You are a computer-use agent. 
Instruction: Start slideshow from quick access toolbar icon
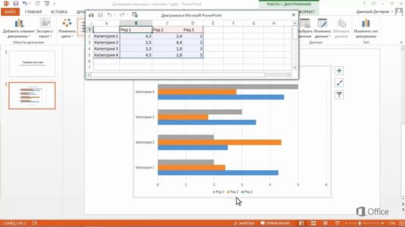(x=47, y=4)
